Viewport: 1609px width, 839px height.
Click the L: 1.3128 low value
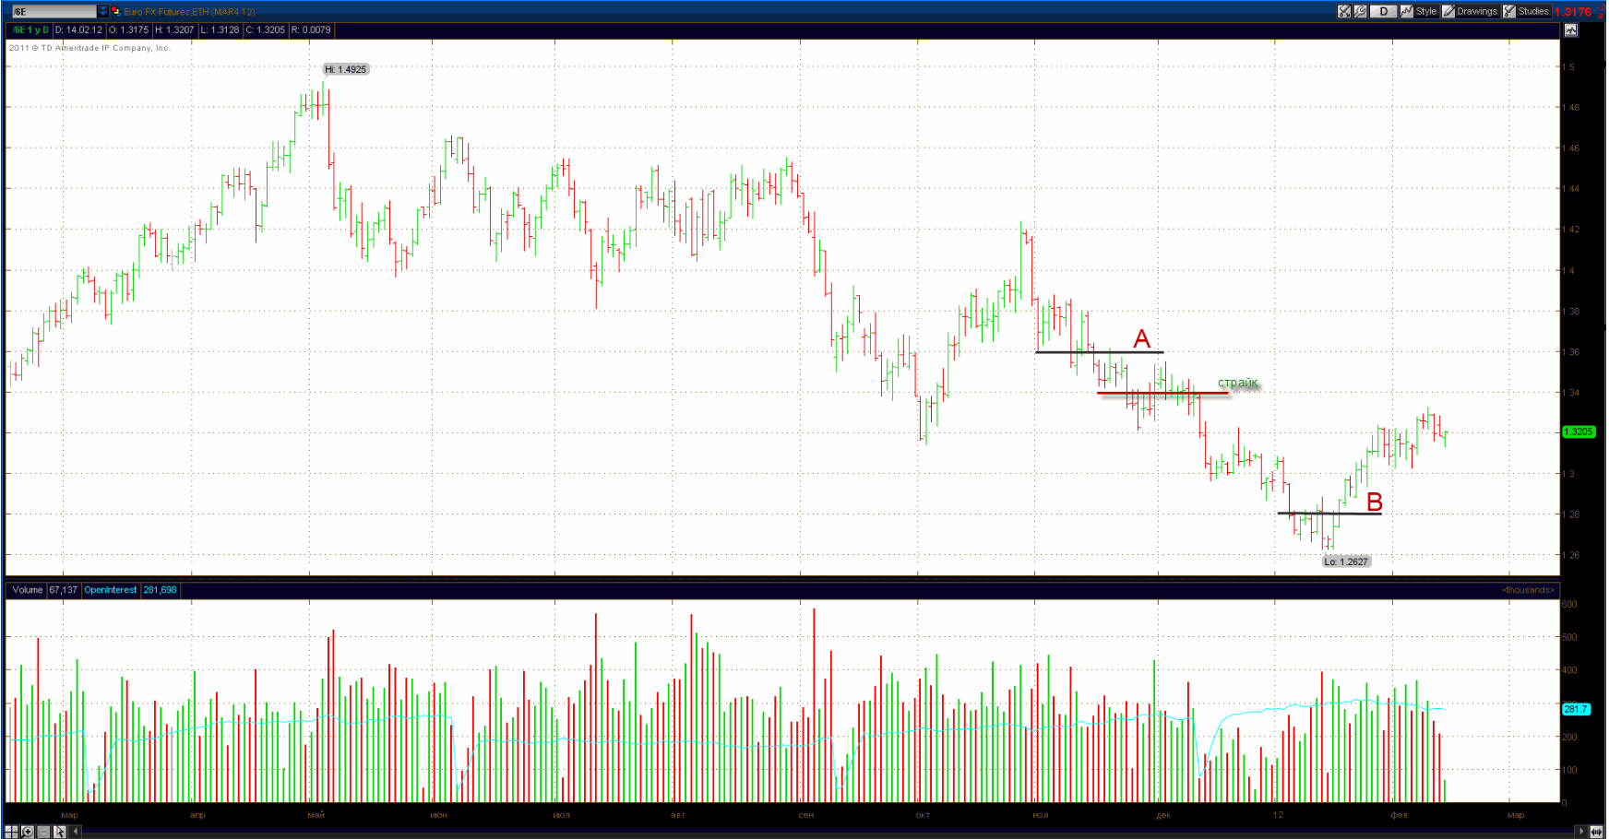[x=220, y=30]
